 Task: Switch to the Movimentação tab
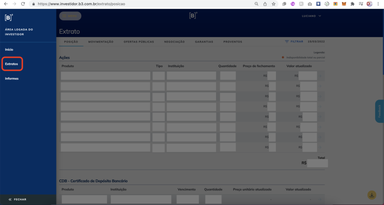[101, 42]
